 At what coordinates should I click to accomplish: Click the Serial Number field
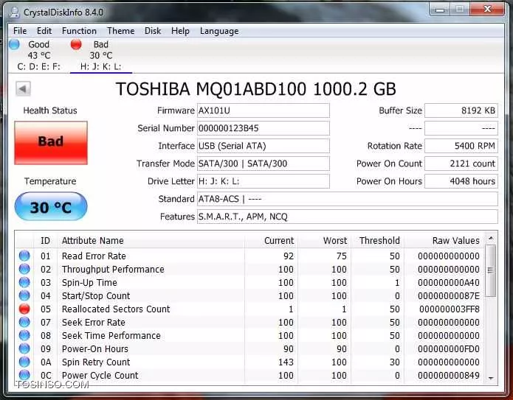tap(264, 128)
